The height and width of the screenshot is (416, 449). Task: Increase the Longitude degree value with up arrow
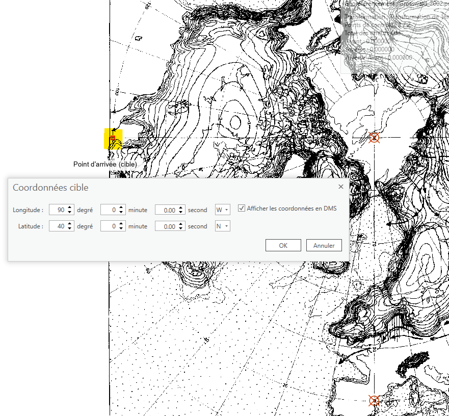[70, 207]
